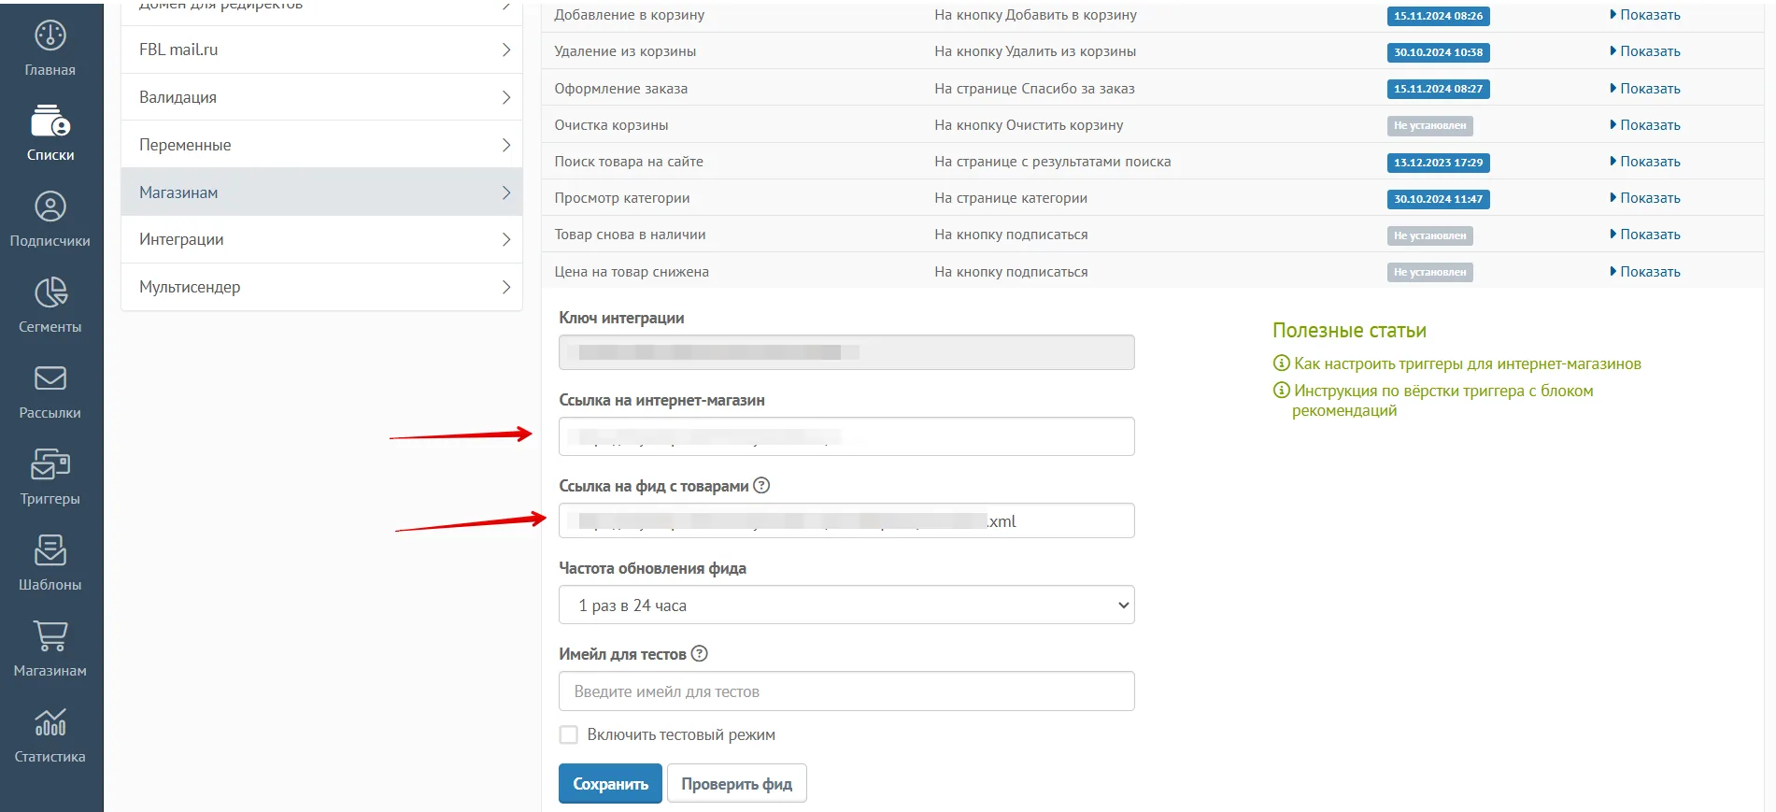This screenshot has height=812, width=1776.
Task: Open article Как настроить триггеры для интернет-магазинов
Action: click(x=1467, y=363)
